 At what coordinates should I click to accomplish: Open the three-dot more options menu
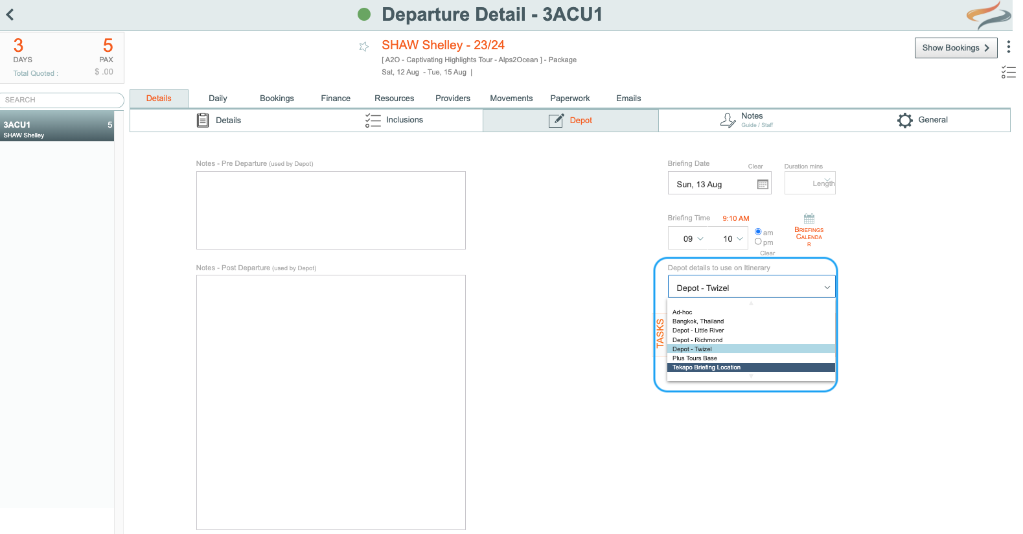pyautogui.click(x=1008, y=47)
